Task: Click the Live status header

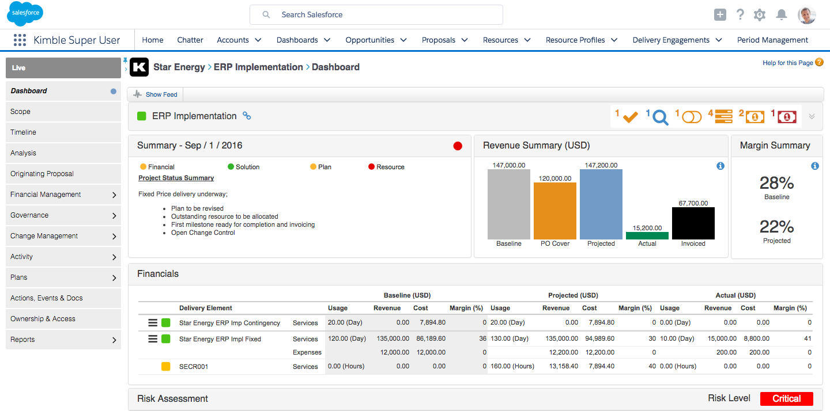Action: pyautogui.click(x=63, y=68)
